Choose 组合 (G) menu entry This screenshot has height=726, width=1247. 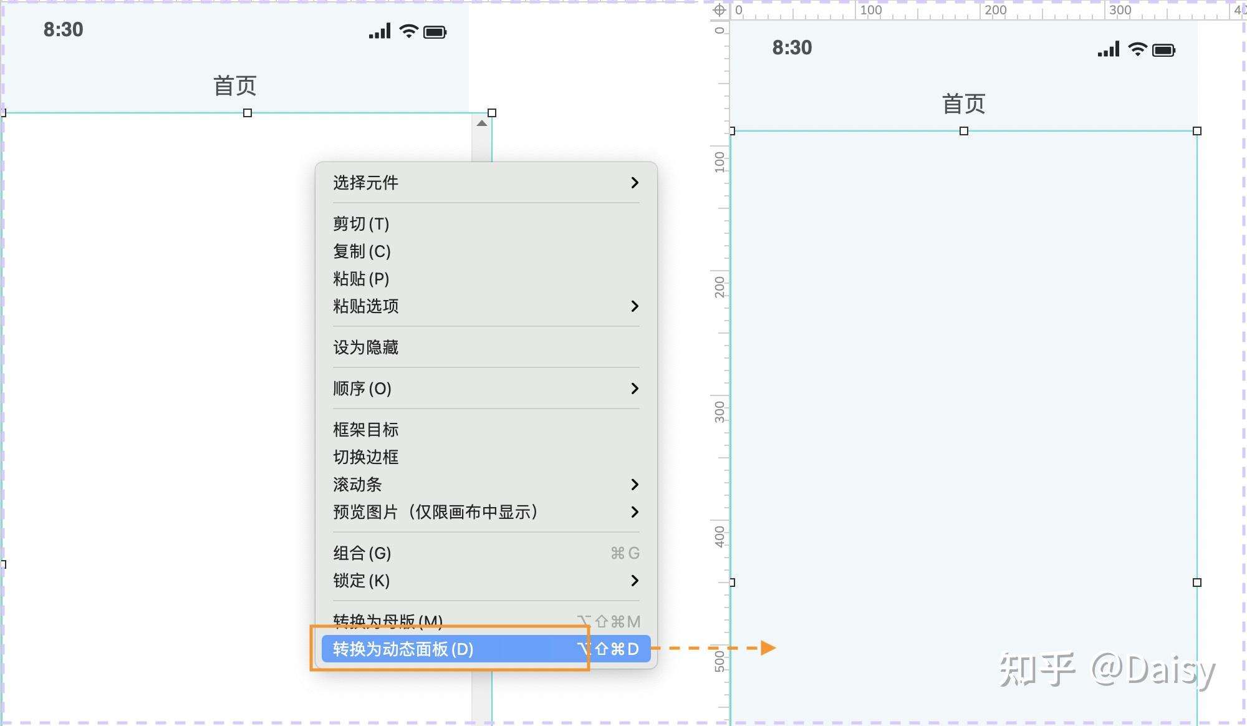pos(486,553)
